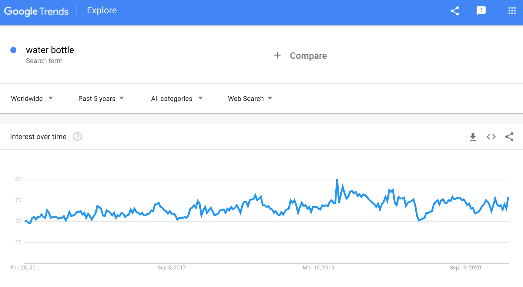Select the Explore header item
Screen dimensions: 523x287
pos(102,10)
